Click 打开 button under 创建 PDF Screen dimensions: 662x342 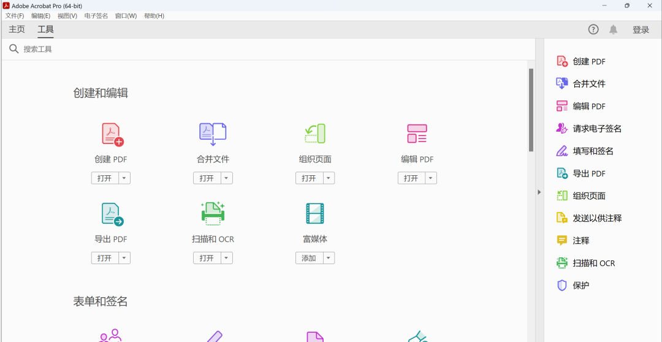pos(105,178)
